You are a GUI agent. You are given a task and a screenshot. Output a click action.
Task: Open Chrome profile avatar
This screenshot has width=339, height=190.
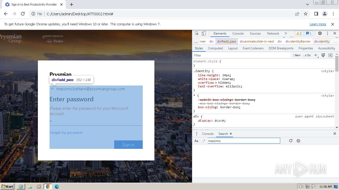click(x=324, y=14)
